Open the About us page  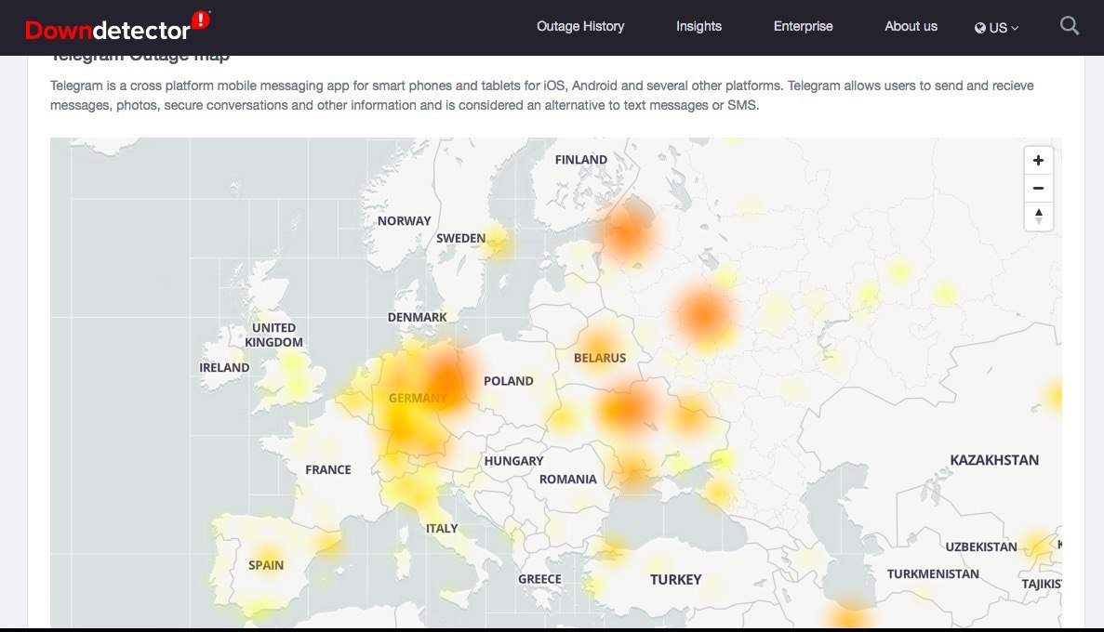tap(911, 26)
